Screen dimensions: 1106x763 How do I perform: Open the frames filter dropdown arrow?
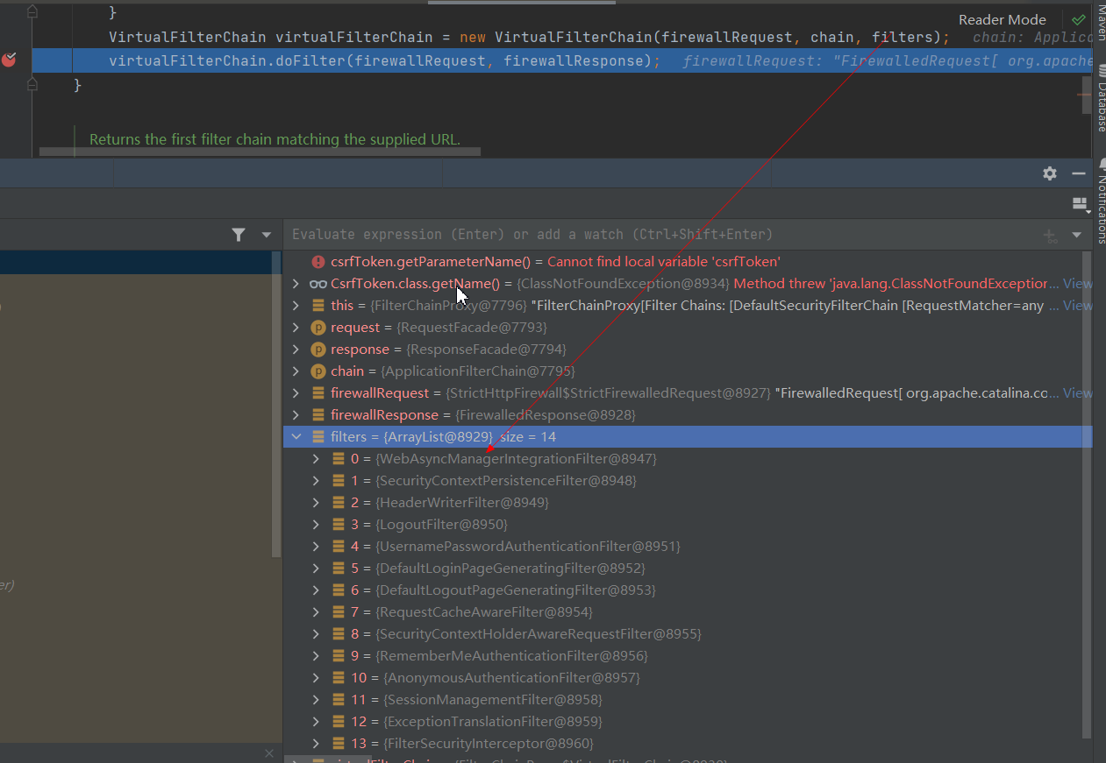pyautogui.click(x=267, y=235)
